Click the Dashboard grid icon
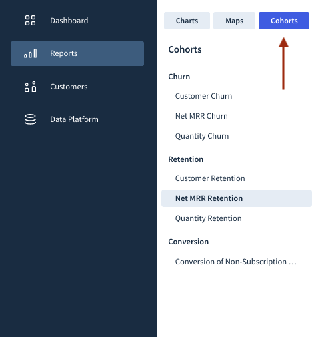 coord(30,21)
